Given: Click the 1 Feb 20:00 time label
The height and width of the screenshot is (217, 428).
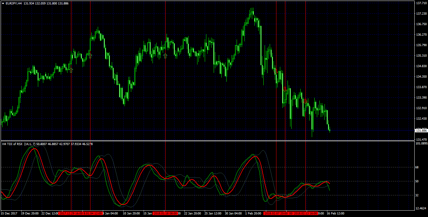Looking at the screenshot, I should (253, 213).
